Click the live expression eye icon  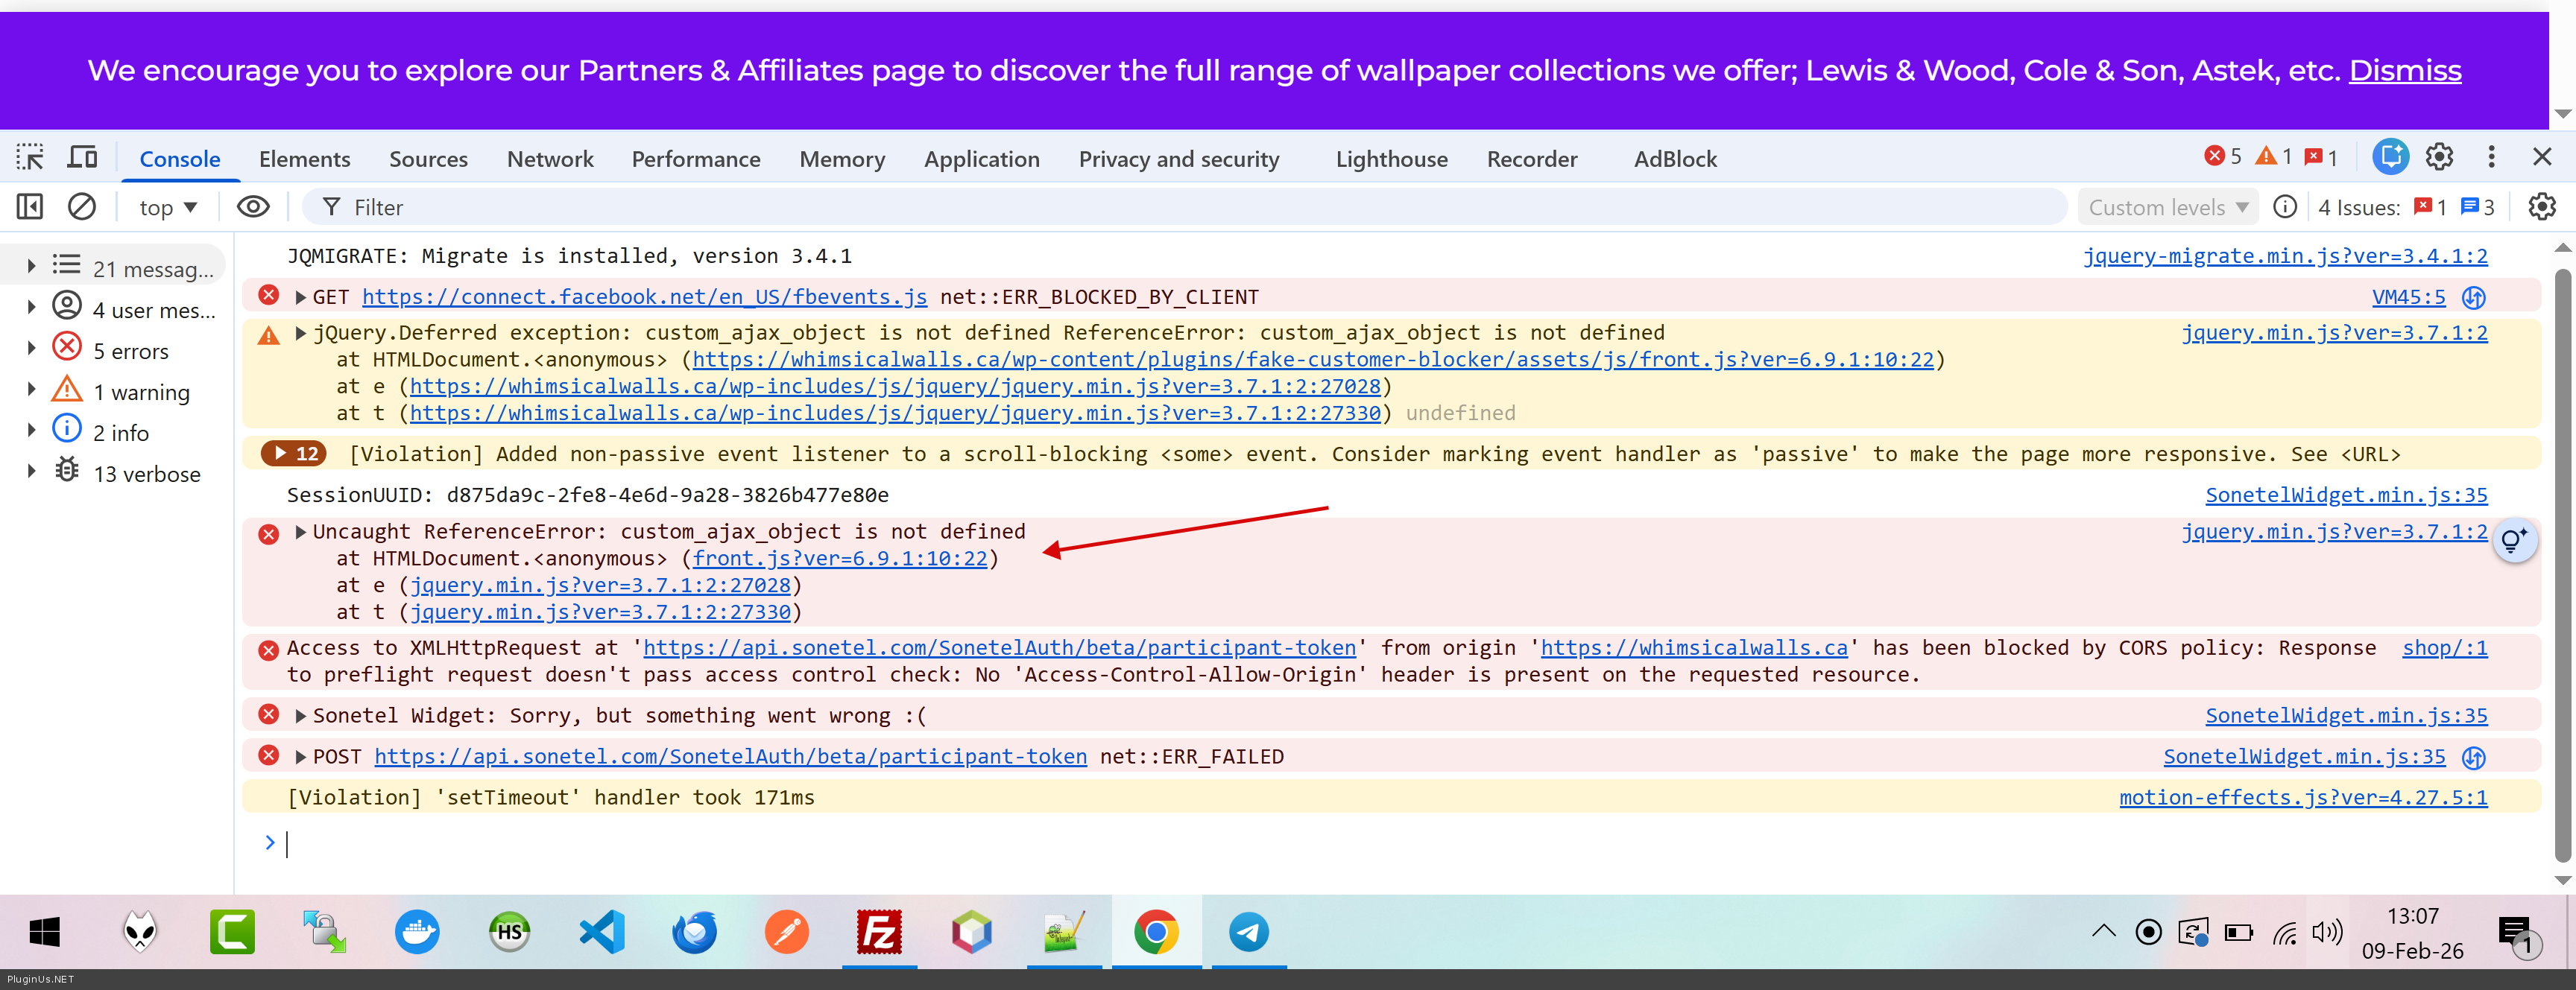coord(253,207)
